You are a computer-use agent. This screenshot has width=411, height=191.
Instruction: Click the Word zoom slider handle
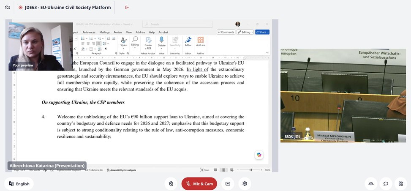[251, 170]
